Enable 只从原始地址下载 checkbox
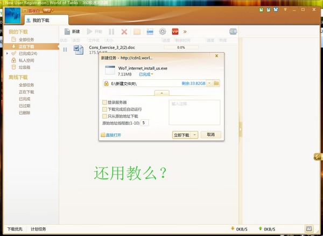The height and width of the screenshot is (236, 323). (x=104, y=116)
